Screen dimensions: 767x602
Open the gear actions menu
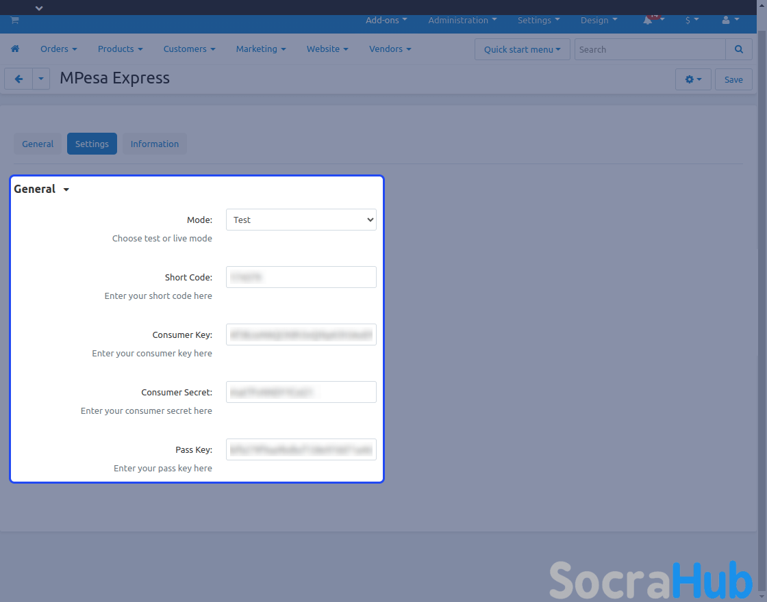coord(693,79)
